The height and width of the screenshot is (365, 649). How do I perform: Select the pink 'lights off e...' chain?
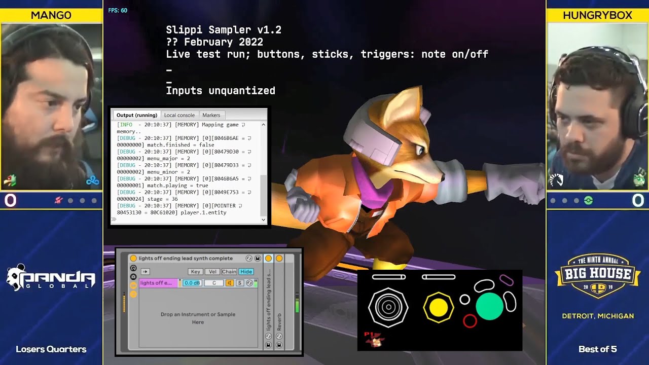click(x=158, y=283)
